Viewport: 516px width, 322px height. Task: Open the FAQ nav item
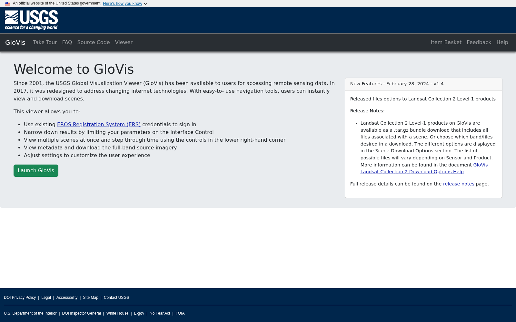point(67,43)
